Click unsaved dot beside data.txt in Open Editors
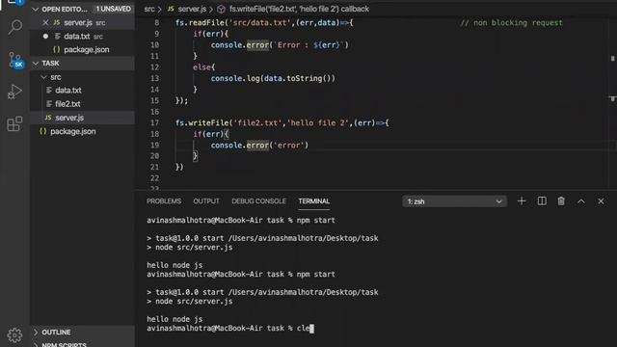 tap(45, 37)
